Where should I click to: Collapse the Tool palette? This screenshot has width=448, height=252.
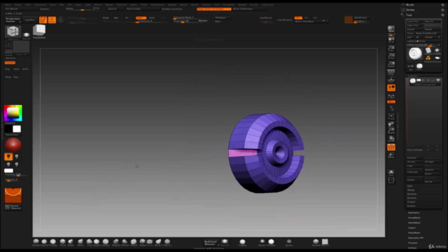409,15
